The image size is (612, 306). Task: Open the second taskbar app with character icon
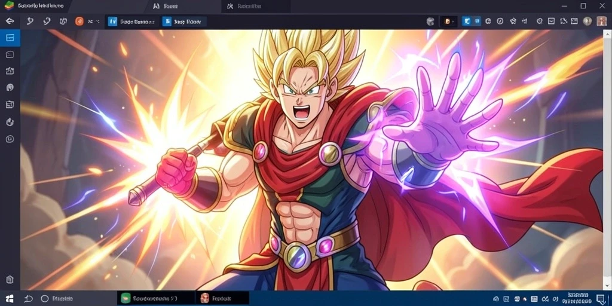point(222,299)
